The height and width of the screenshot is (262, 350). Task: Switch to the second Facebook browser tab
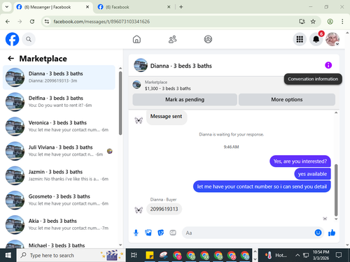[134, 7]
